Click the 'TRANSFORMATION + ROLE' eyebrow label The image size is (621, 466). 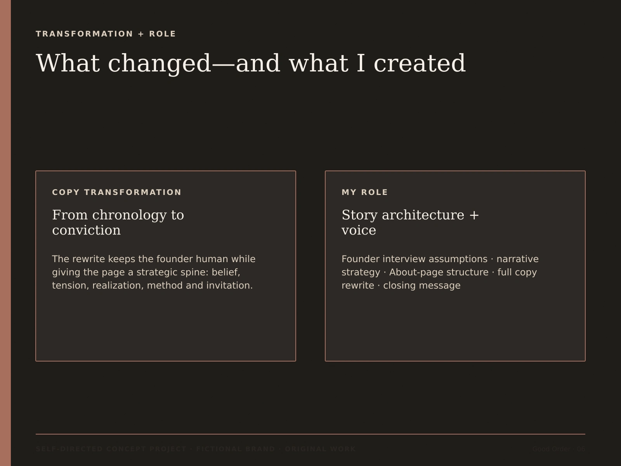tap(106, 34)
